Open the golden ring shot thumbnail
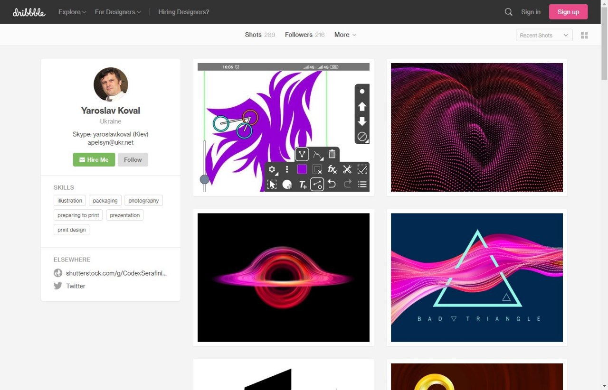The width and height of the screenshot is (608, 390). [477, 377]
